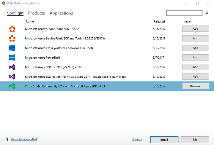Click the 6/12/2017 release date
Image resolution: width=214 pixels, height=145 pixels.
click(159, 48)
